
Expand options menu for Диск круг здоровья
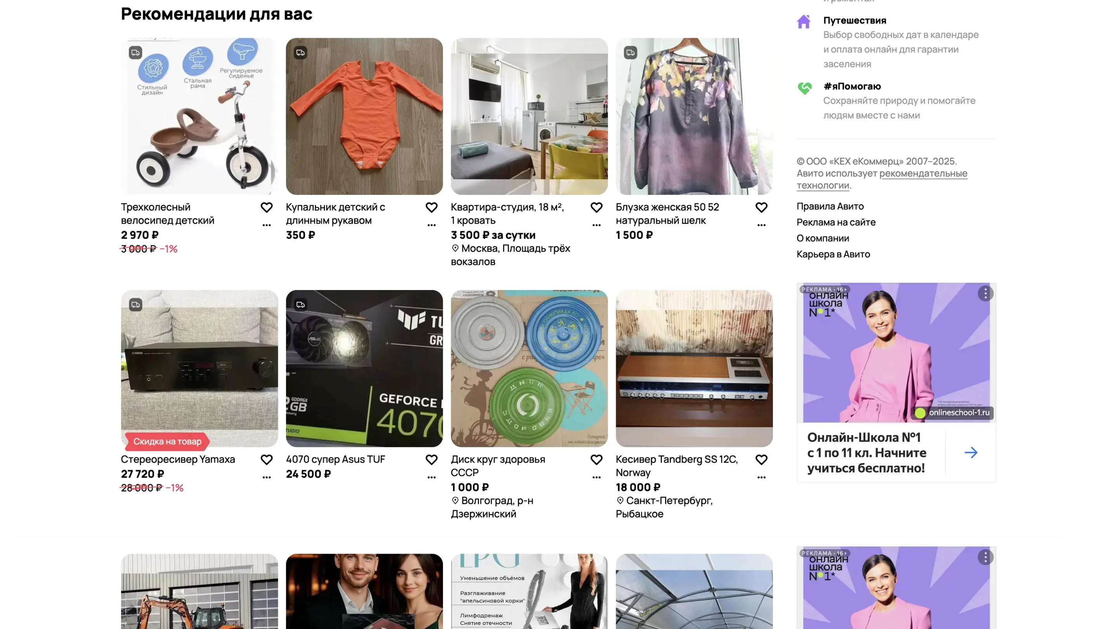pyautogui.click(x=596, y=478)
